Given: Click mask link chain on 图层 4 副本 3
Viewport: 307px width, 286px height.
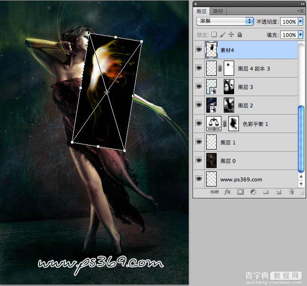Looking at the screenshot, I should coord(220,68).
